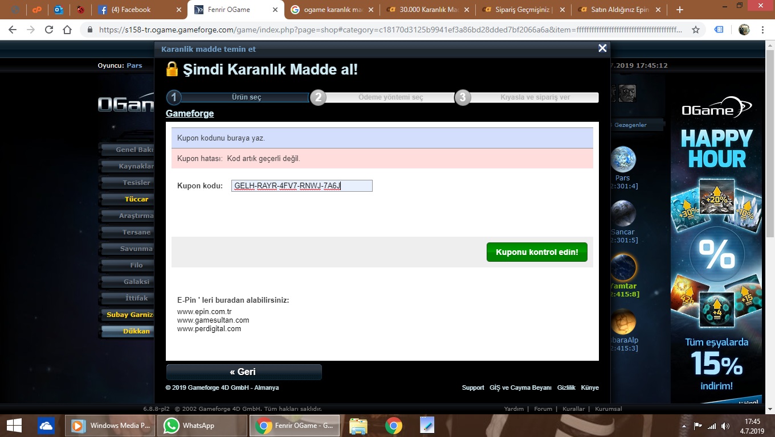Select step 1 Ürün seç
The height and width of the screenshot is (437, 775).
coord(238,97)
